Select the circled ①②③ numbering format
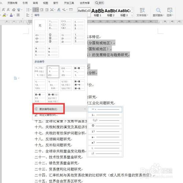The width and height of the screenshot is (183, 183). 53,38
